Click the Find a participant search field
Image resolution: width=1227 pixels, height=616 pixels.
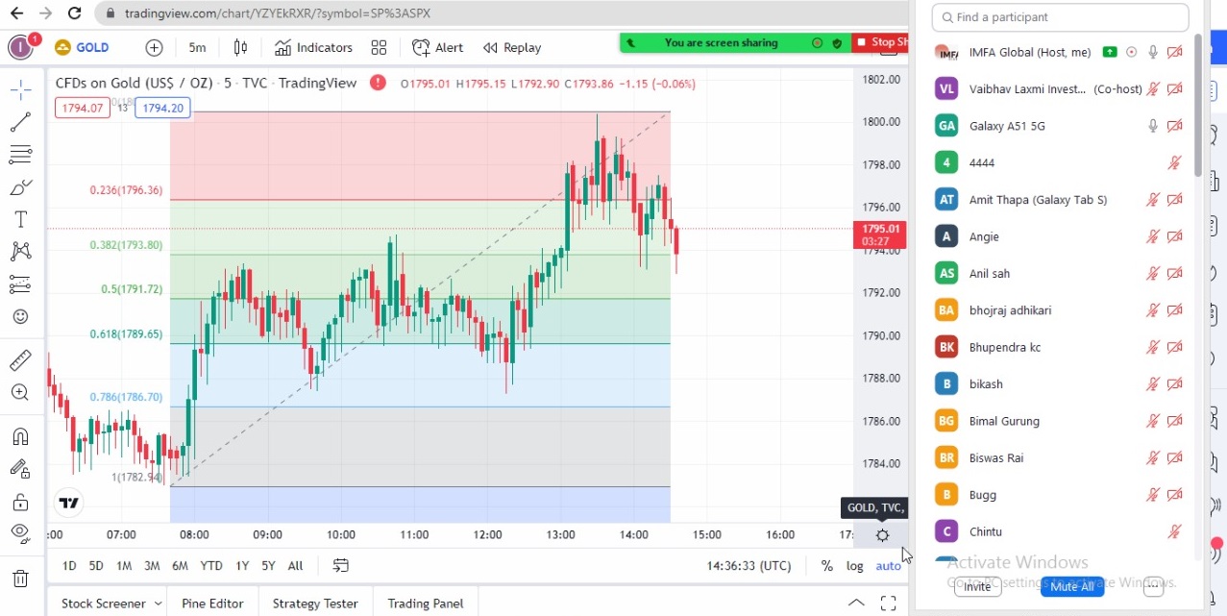1060,17
